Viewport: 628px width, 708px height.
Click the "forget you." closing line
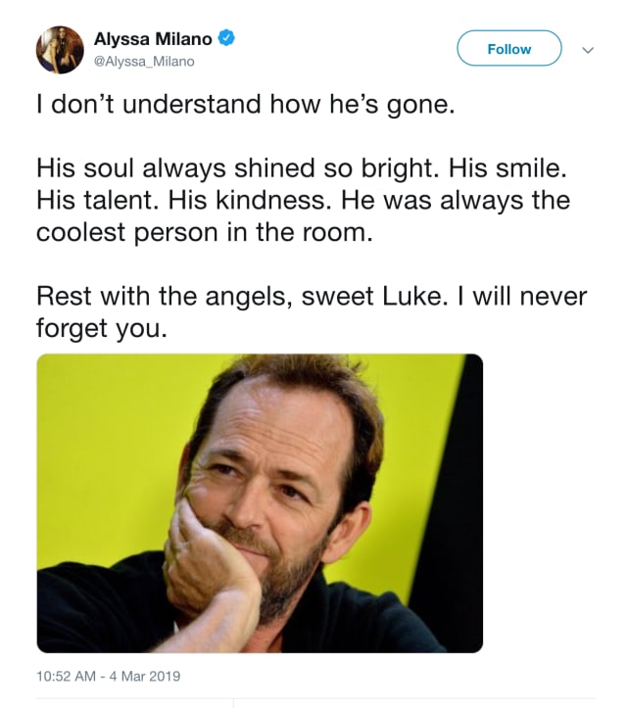click(x=102, y=328)
